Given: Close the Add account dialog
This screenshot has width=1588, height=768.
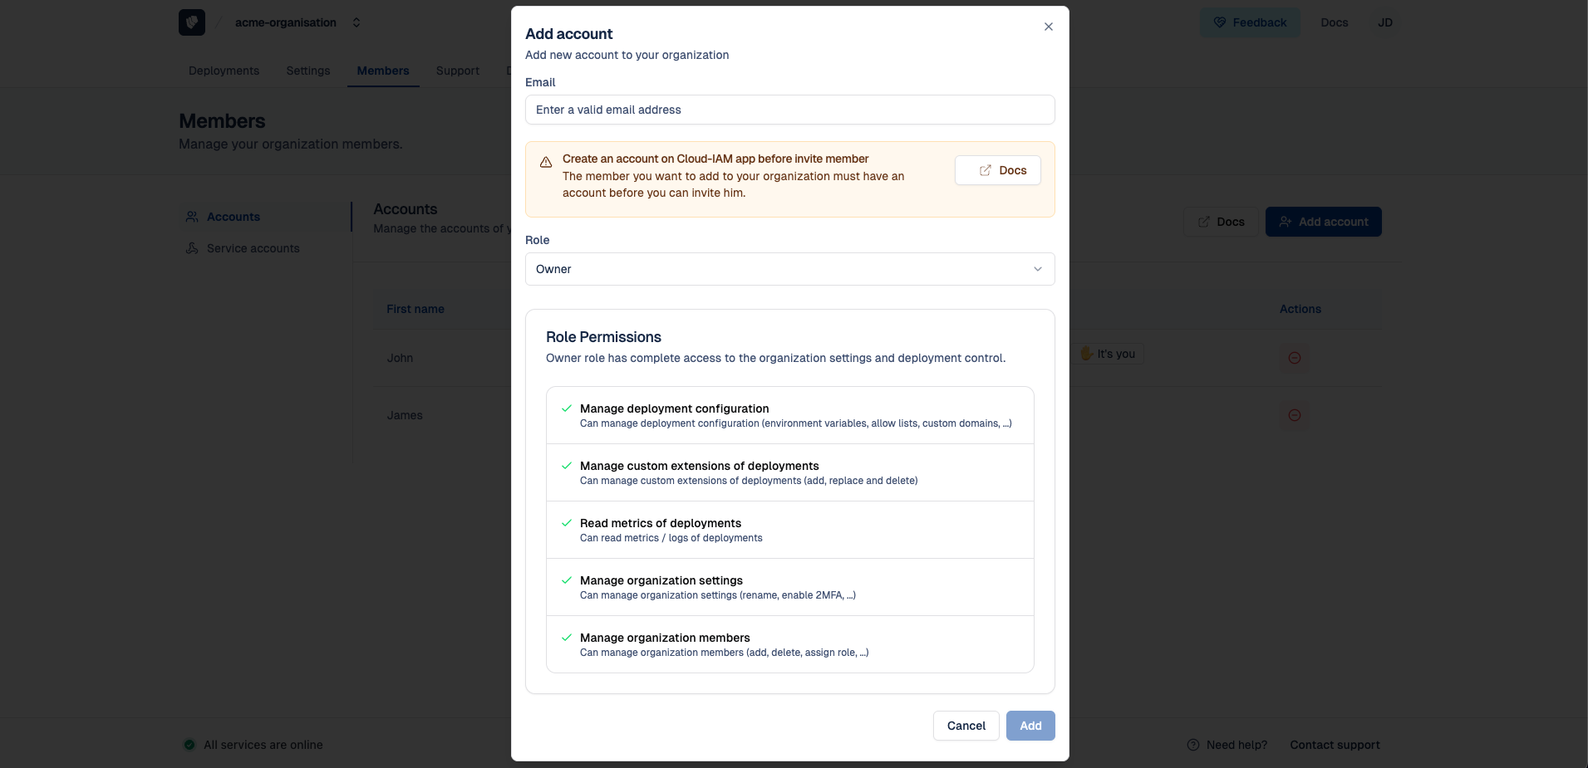Looking at the screenshot, I should (x=1048, y=27).
